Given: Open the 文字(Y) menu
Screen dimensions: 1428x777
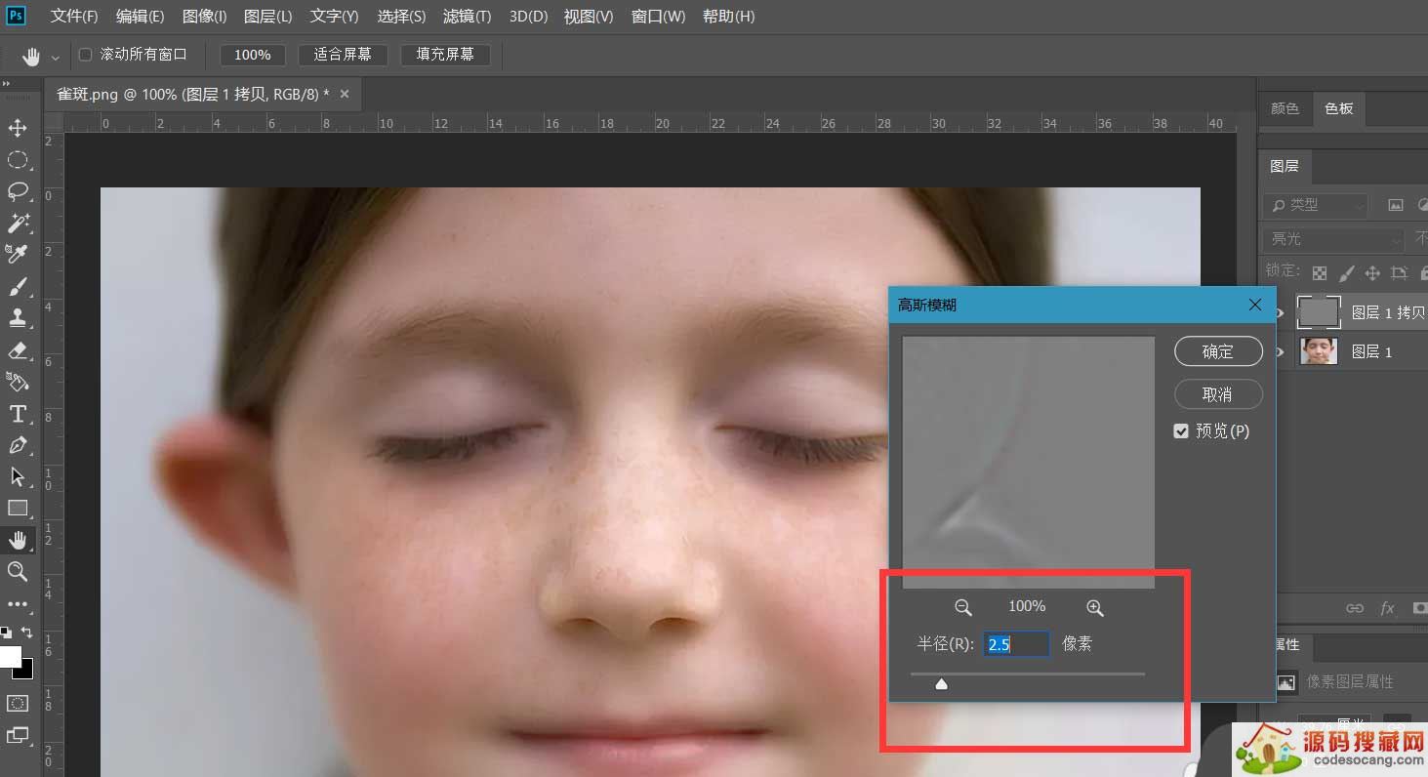Looking at the screenshot, I should (x=334, y=17).
